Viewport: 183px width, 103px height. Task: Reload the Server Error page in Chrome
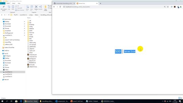pos(60,7)
